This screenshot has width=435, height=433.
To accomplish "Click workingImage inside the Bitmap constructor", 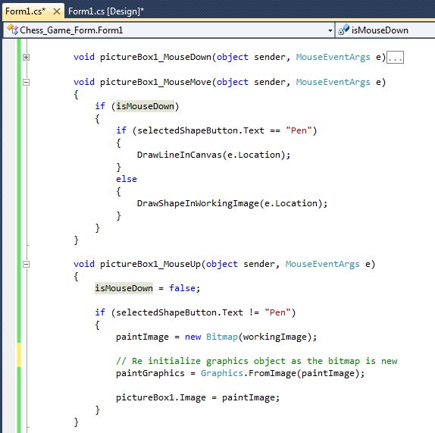I will coord(275,337).
